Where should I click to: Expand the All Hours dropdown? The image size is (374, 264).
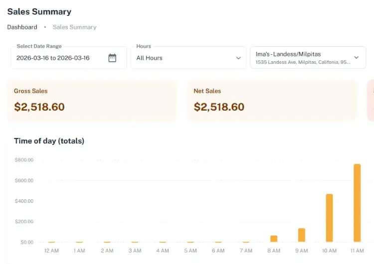(188, 58)
